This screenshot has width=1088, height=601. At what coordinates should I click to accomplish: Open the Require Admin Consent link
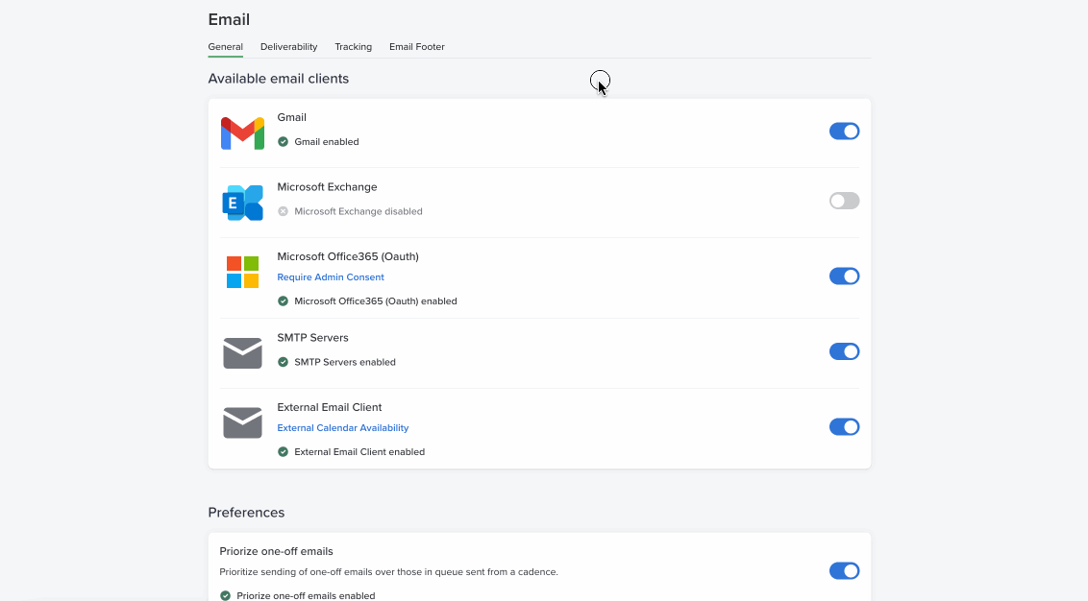tap(331, 277)
